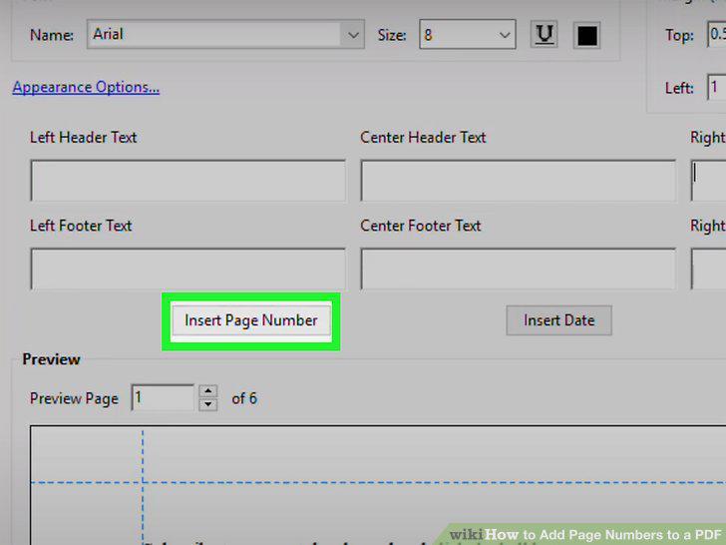726x545 pixels.
Task: Open the font Name dropdown showing Arial
Action: (225, 34)
